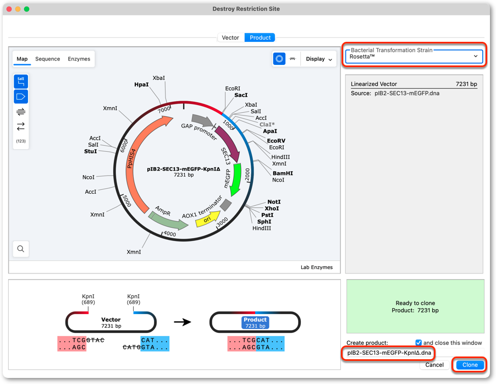Viewport: 496px width, 384px height.
Task: Click the green Ready to clone panel
Action: 415,306
